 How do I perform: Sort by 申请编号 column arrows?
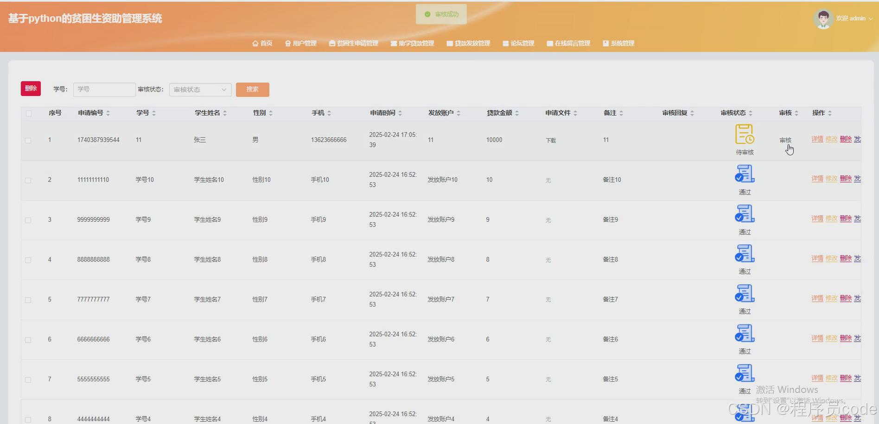108,113
